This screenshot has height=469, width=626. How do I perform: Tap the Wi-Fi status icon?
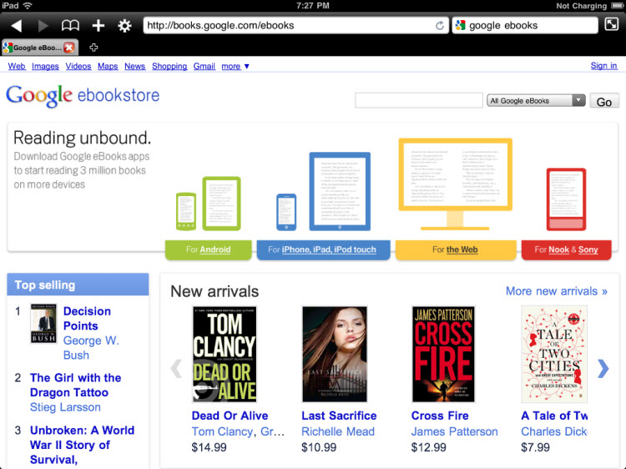tap(28, 6)
